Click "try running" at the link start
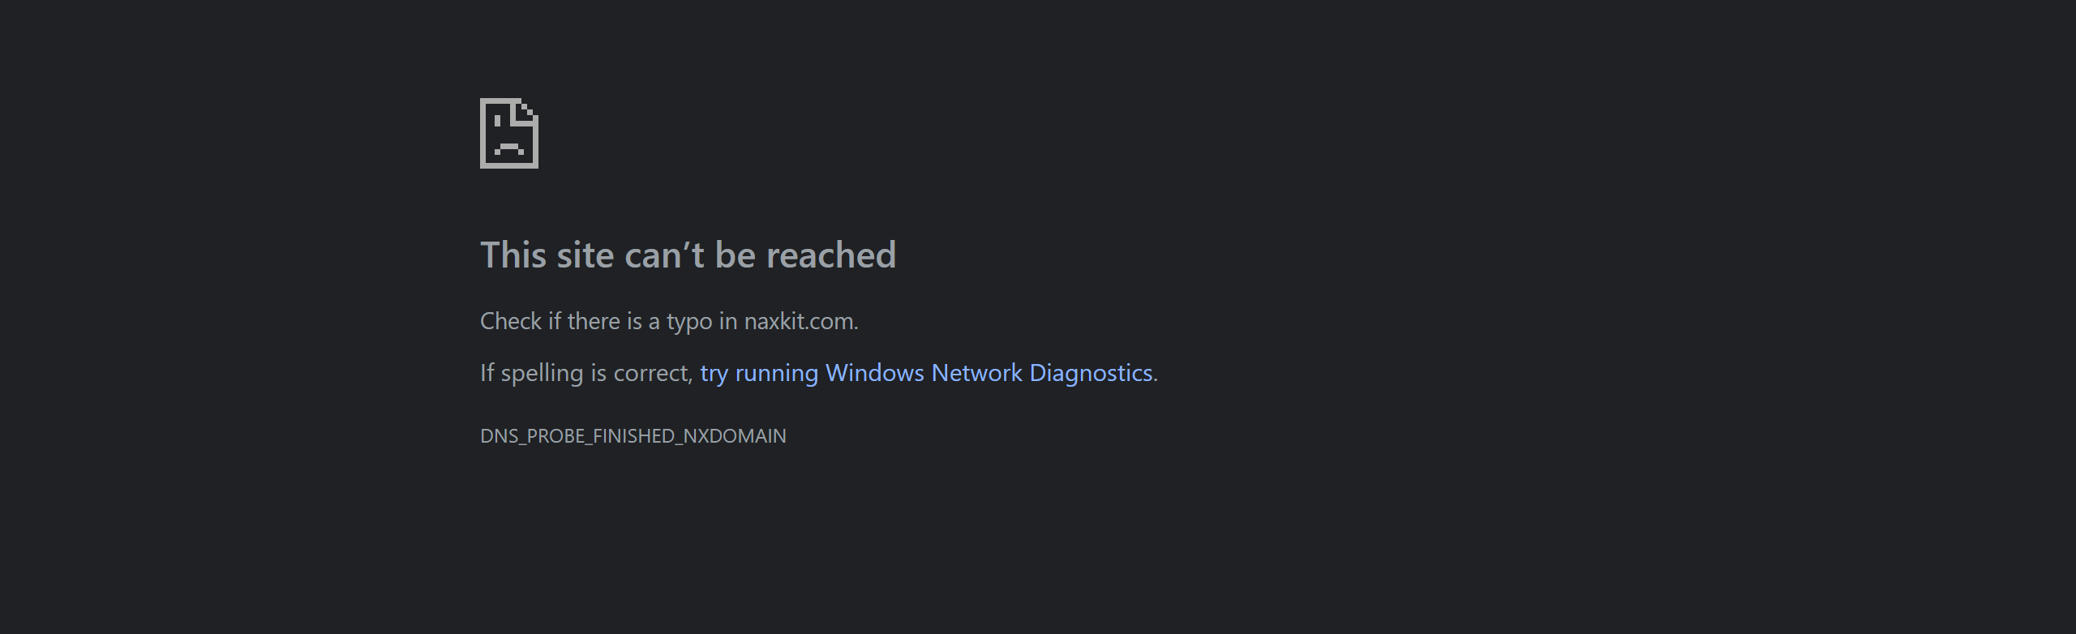The height and width of the screenshot is (634, 2076). [758, 373]
